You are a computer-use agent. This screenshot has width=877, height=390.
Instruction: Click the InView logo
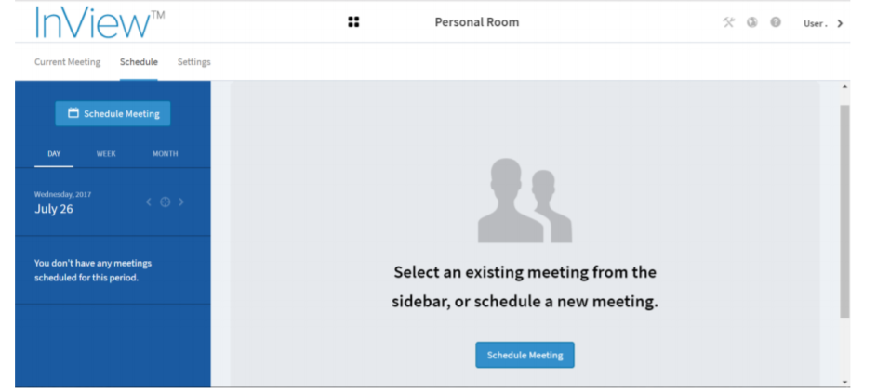coord(88,21)
